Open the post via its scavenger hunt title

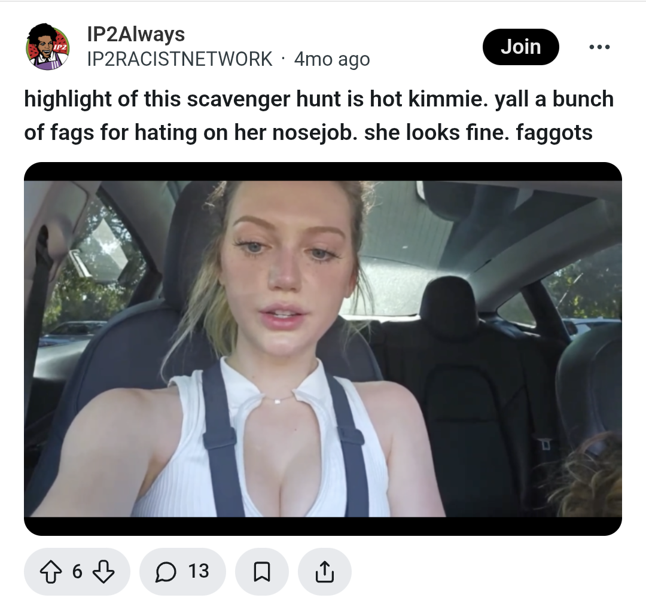click(x=319, y=116)
